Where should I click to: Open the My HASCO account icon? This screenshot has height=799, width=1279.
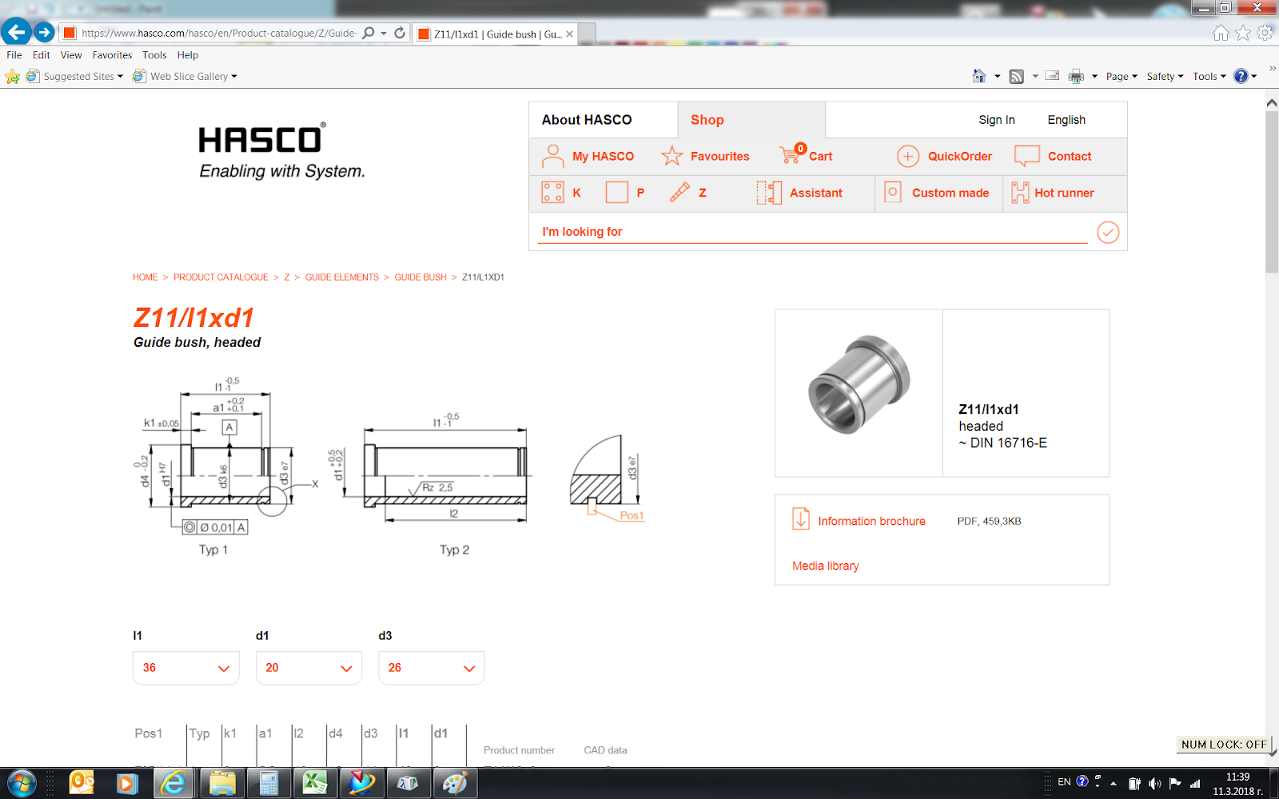click(552, 156)
